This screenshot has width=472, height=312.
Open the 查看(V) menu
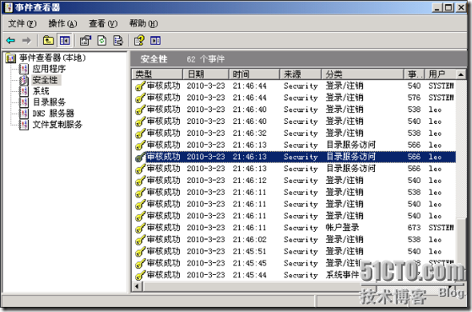coord(103,24)
